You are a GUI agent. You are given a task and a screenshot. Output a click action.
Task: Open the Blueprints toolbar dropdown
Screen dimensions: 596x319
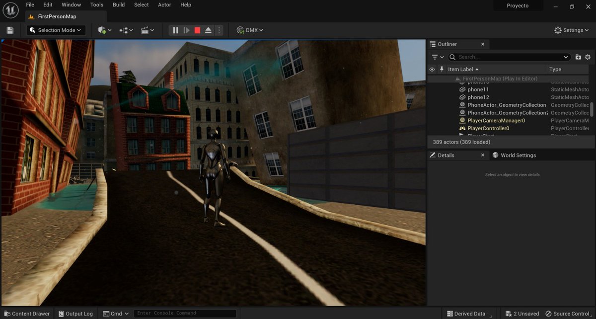point(126,30)
